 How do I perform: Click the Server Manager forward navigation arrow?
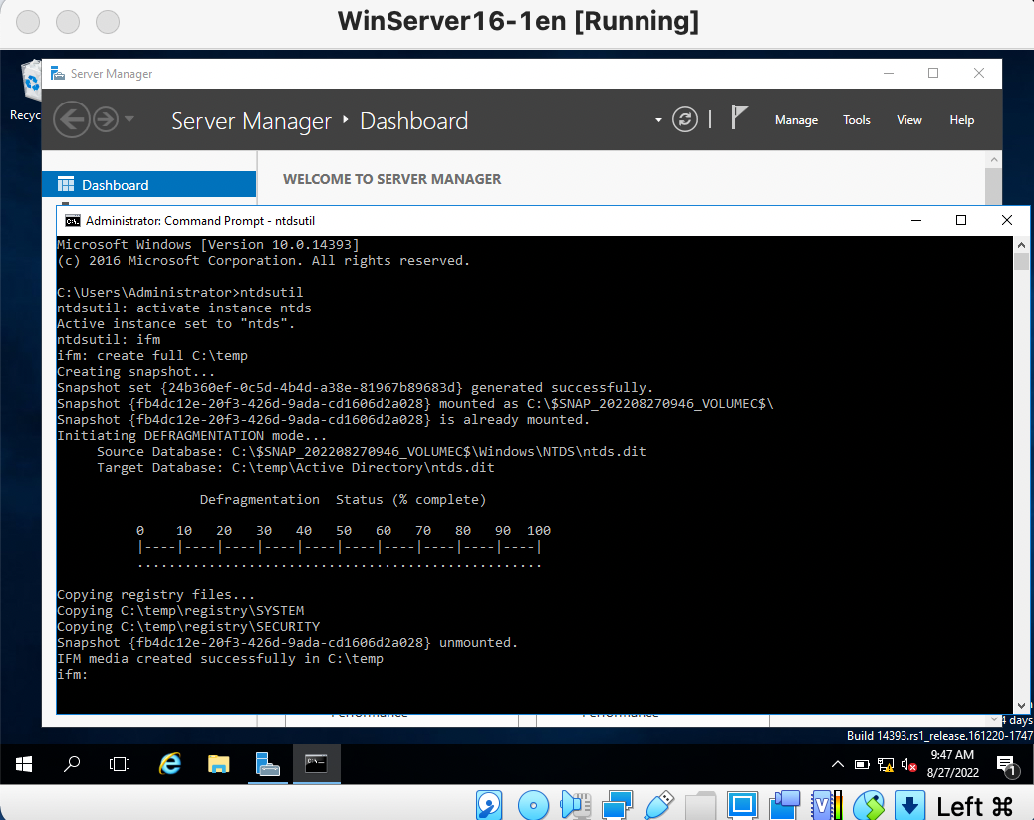(x=106, y=119)
